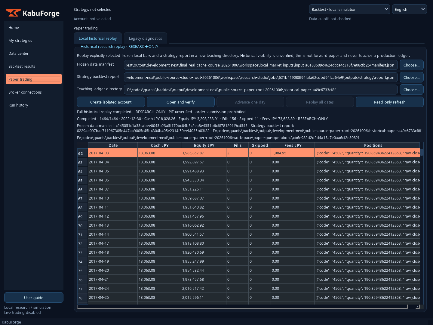
Task: Choose the Teaching ledger directory
Action: (x=411, y=90)
